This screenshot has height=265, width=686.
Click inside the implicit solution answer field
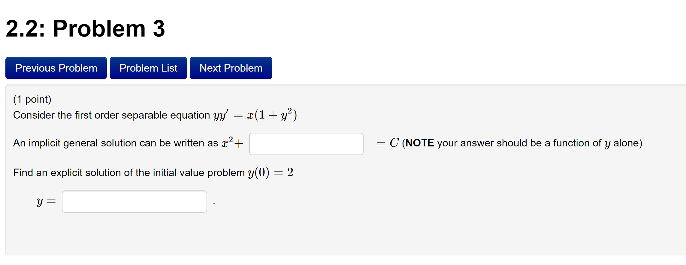306,144
